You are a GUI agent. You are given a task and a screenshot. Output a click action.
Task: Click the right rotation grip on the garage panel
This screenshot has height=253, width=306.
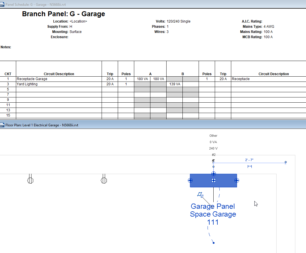pos(237,180)
